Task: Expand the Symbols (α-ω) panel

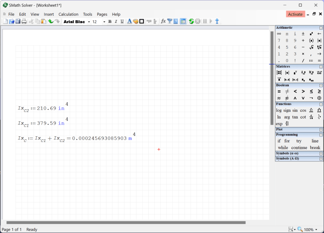Action: [321, 154]
